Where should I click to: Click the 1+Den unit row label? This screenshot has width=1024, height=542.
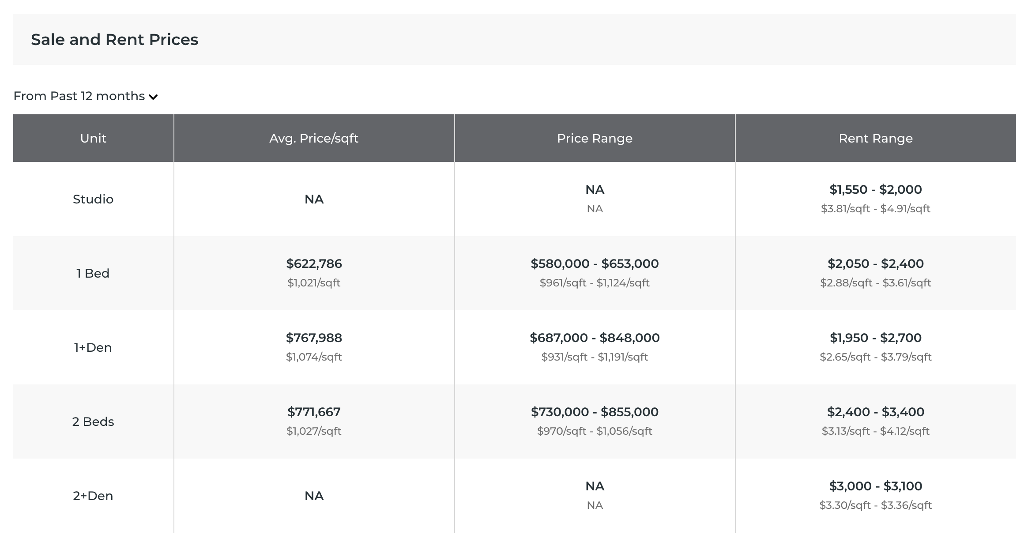[x=93, y=348]
